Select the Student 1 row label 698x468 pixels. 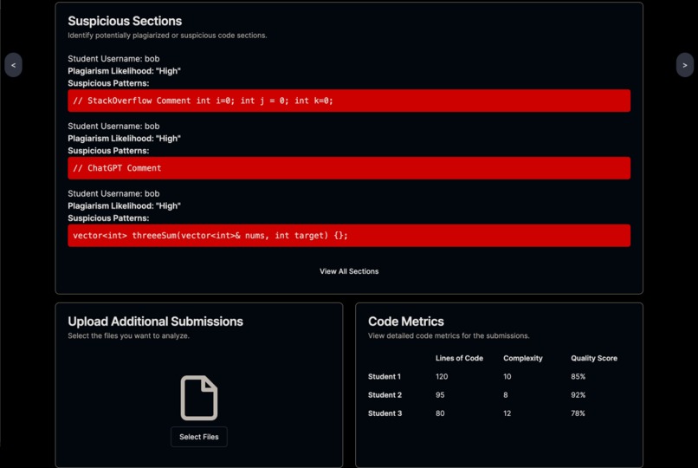pyautogui.click(x=385, y=377)
